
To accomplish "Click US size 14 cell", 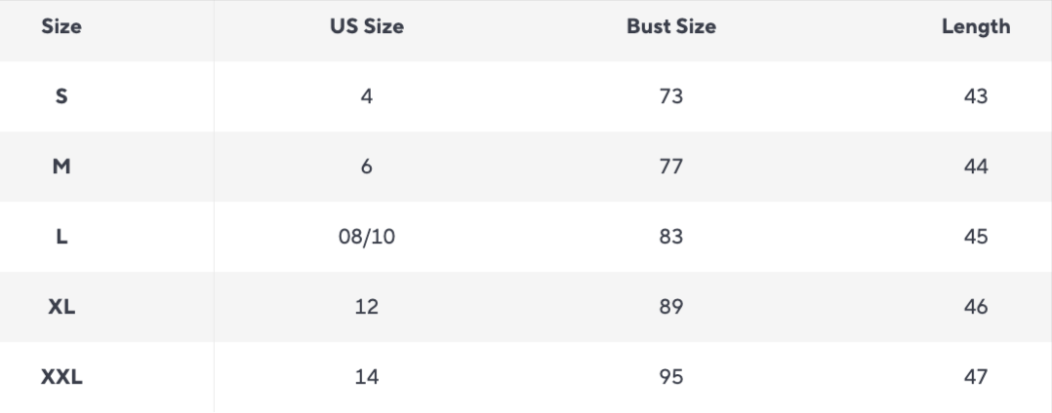I will (x=366, y=378).
